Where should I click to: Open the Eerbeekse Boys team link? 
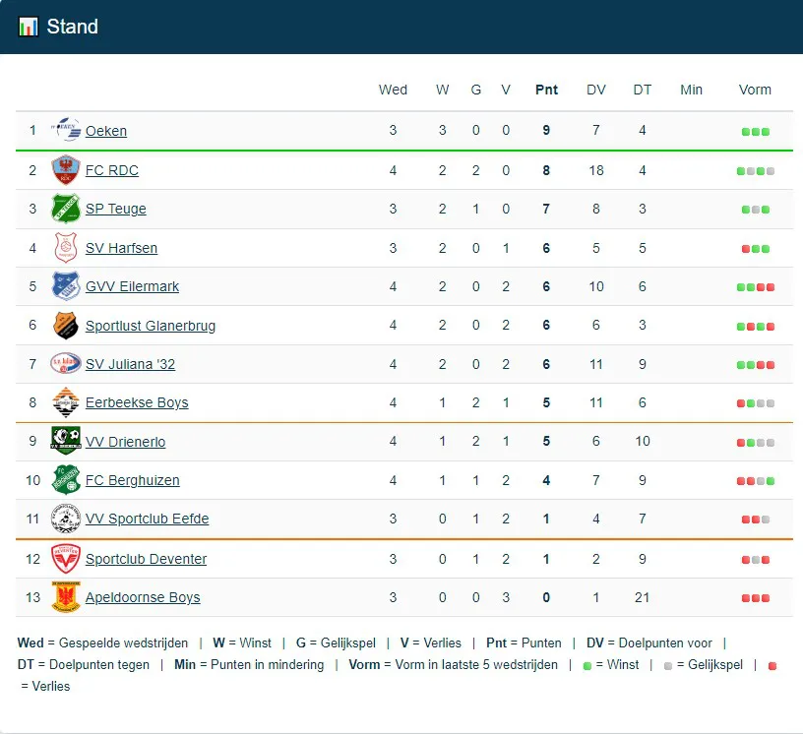(x=137, y=402)
